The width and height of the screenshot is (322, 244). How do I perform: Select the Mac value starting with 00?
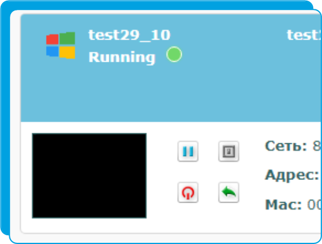tap(314, 205)
